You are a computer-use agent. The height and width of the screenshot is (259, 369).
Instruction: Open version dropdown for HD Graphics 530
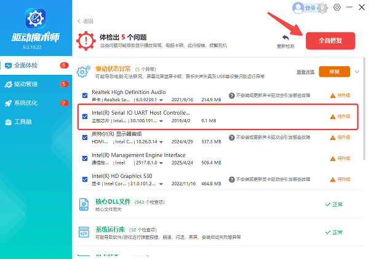(x=161, y=184)
